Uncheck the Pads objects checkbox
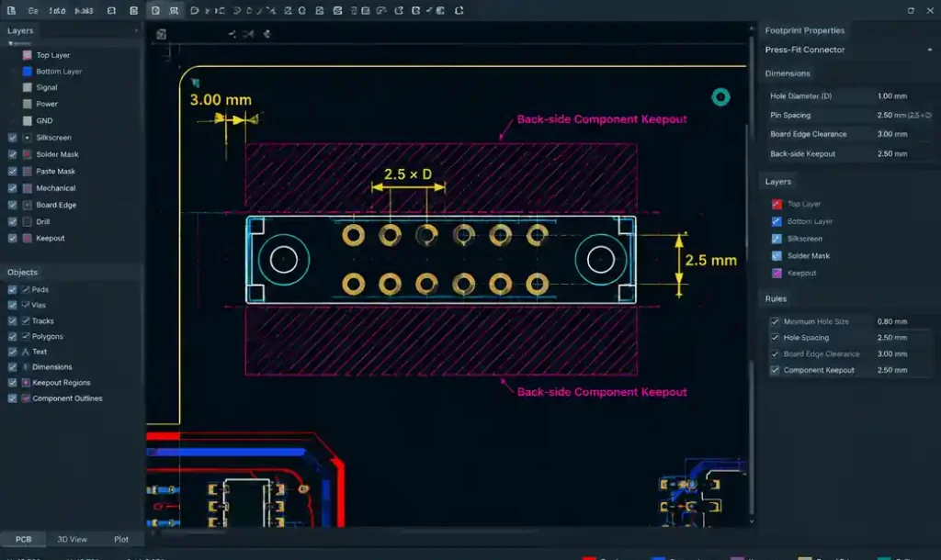 pos(13,289)
